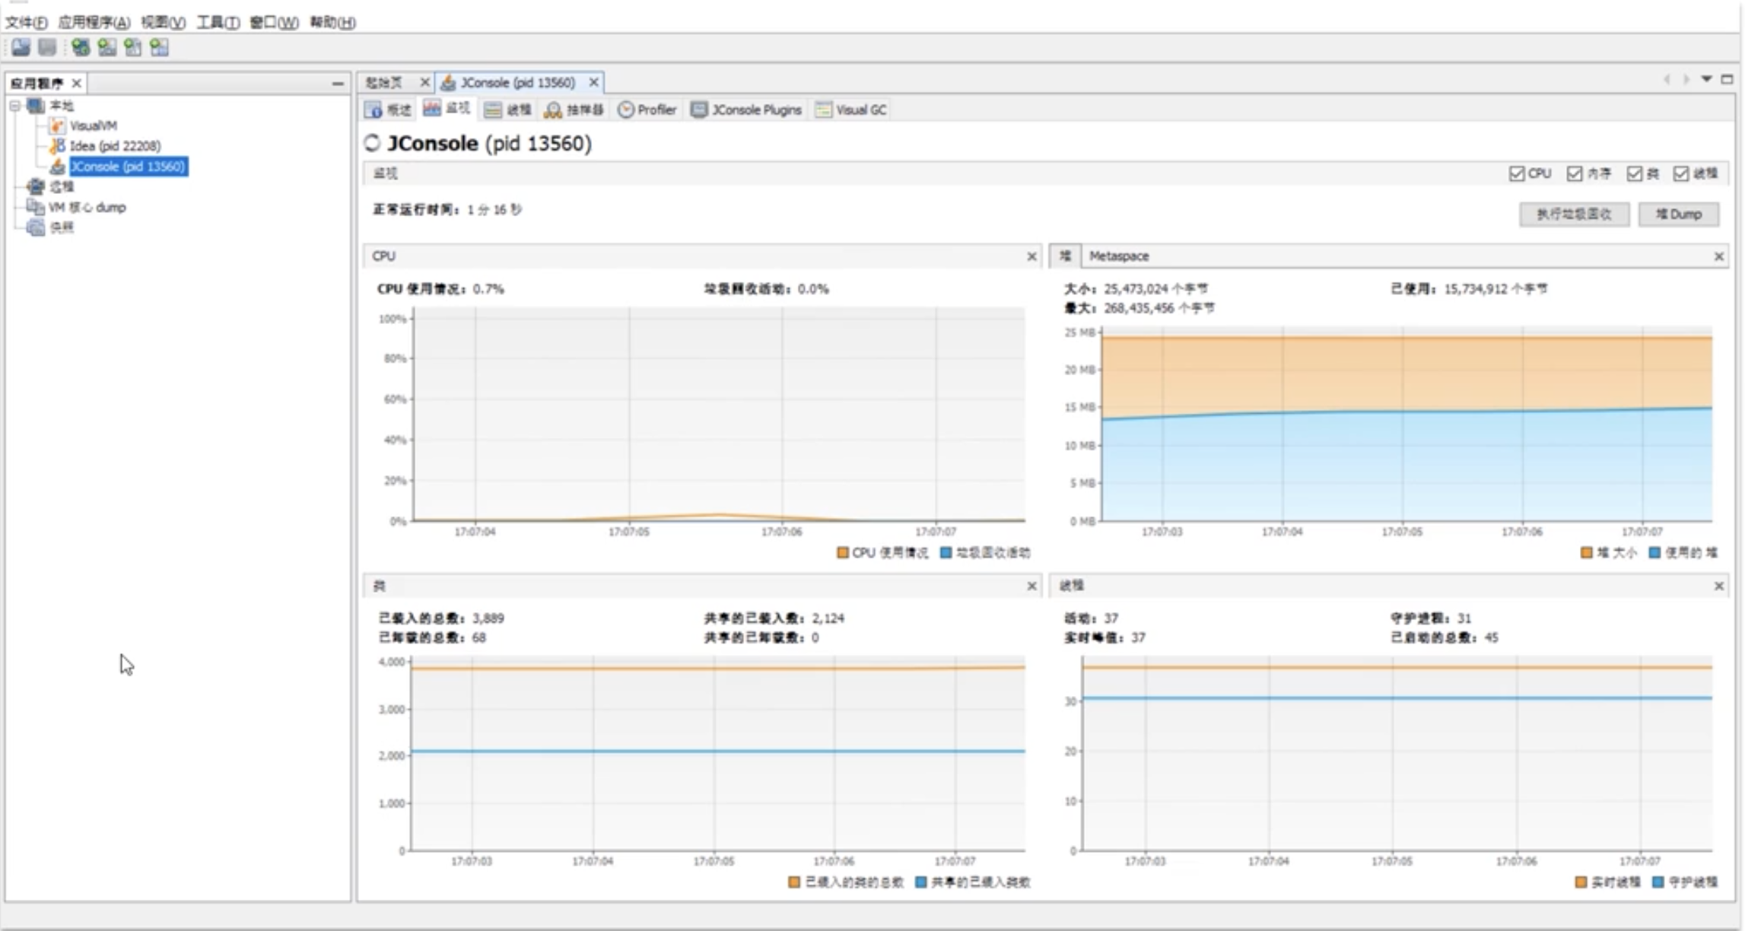Click the VM 核心 dump icon
This screenshot has height=931, width=1745.
36,207
